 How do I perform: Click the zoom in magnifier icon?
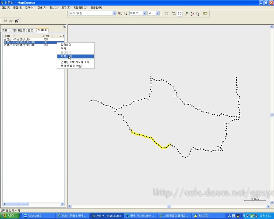[120, 14]
